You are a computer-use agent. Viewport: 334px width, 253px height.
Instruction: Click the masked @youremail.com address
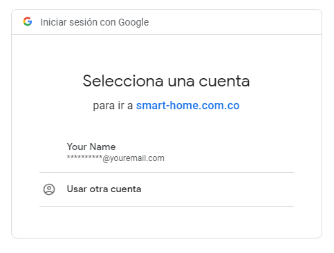115,158
